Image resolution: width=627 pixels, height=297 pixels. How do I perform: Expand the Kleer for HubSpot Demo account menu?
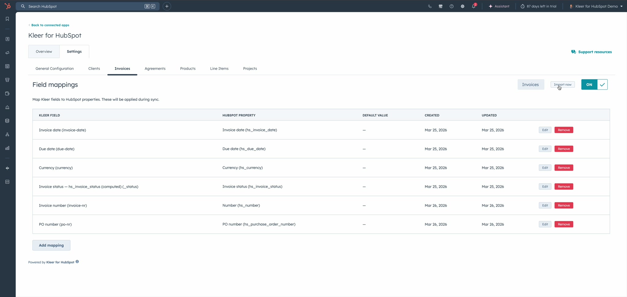coord(596,6)
